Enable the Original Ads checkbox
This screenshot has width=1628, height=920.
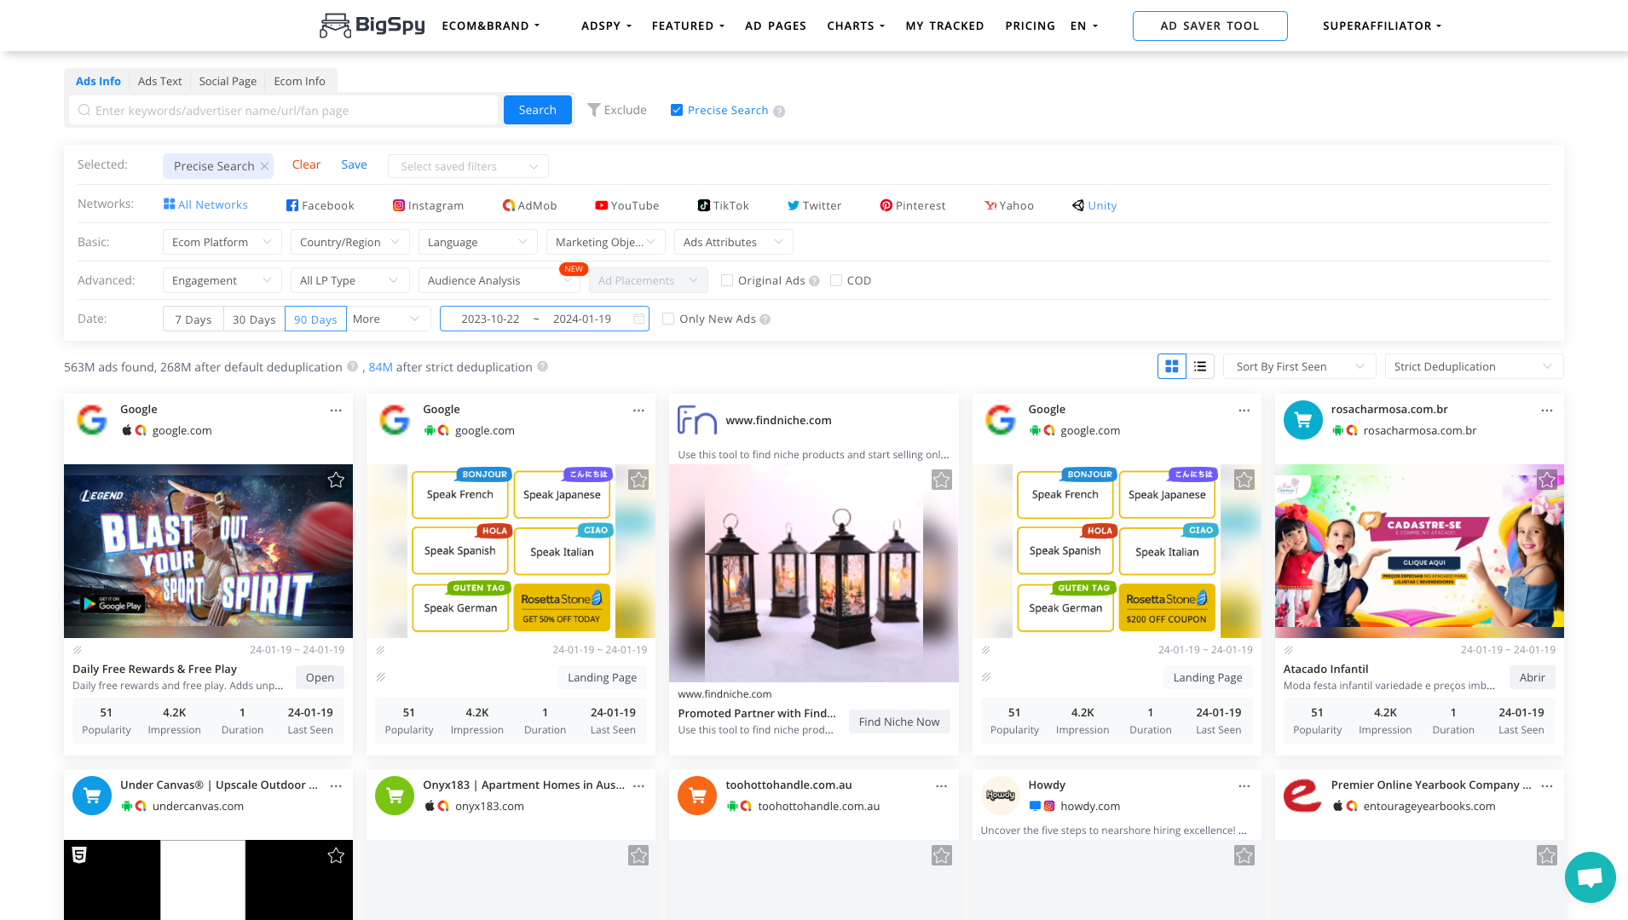727,280
